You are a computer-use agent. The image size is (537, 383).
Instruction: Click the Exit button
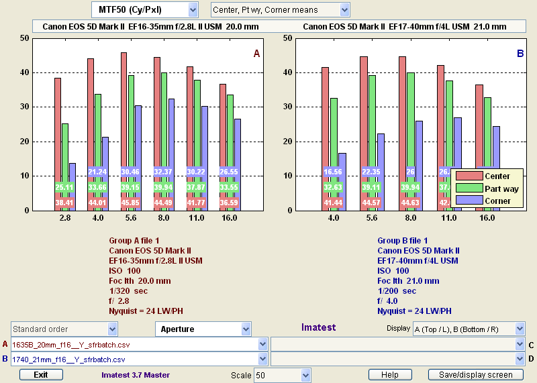click(x=41, y=375)
